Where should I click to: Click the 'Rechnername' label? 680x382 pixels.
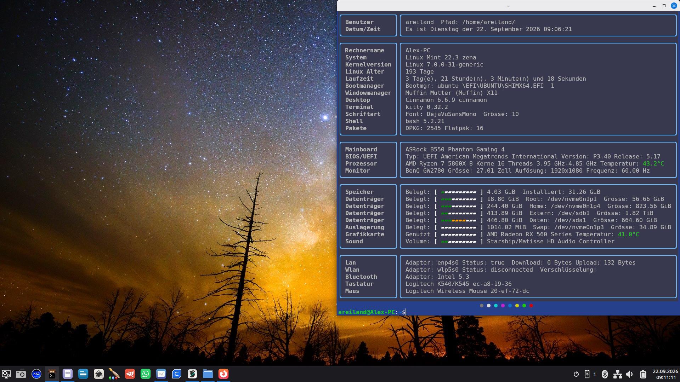tap(365, 50)
